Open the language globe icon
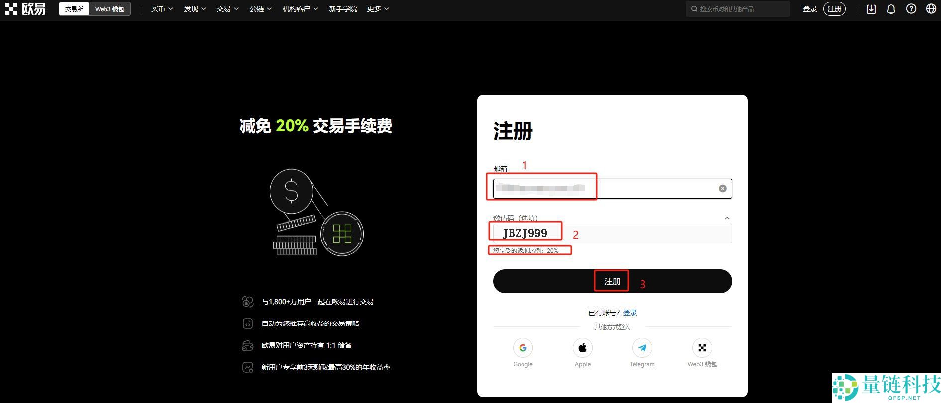Image resolution: width=941 pixels, height=403 pixels. pos(931,9)
